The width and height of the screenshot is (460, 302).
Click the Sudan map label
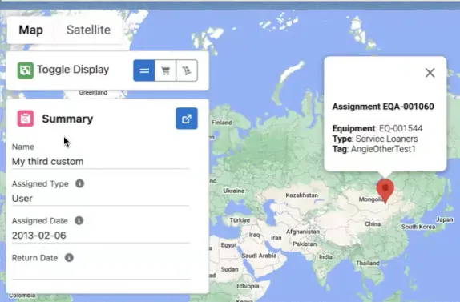(x=230, y=269)
